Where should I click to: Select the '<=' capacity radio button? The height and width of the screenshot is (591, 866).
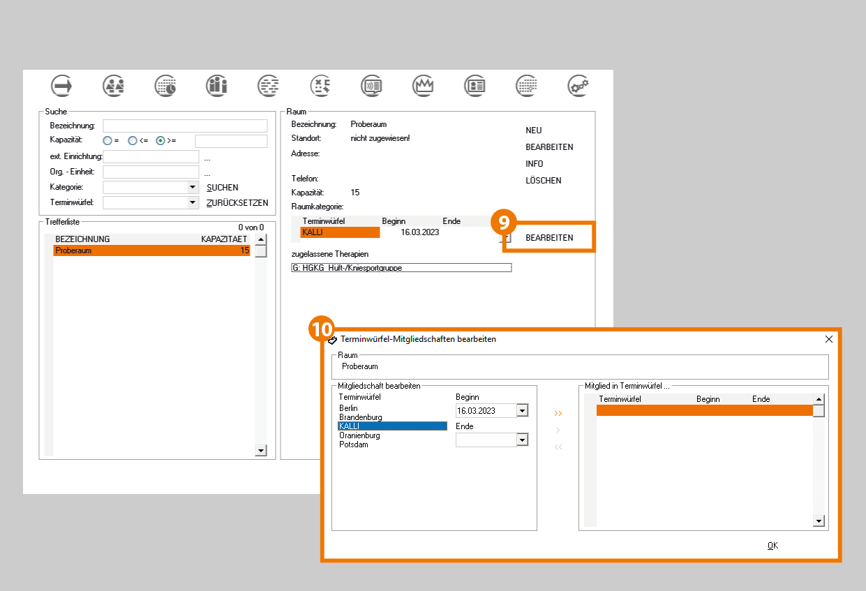133,141
